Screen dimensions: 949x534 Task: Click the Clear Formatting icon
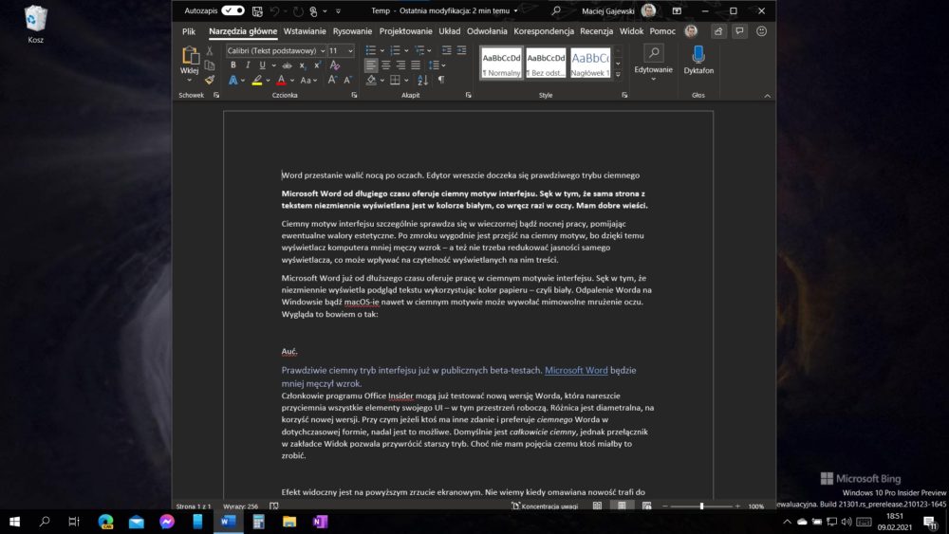[334, 65]
